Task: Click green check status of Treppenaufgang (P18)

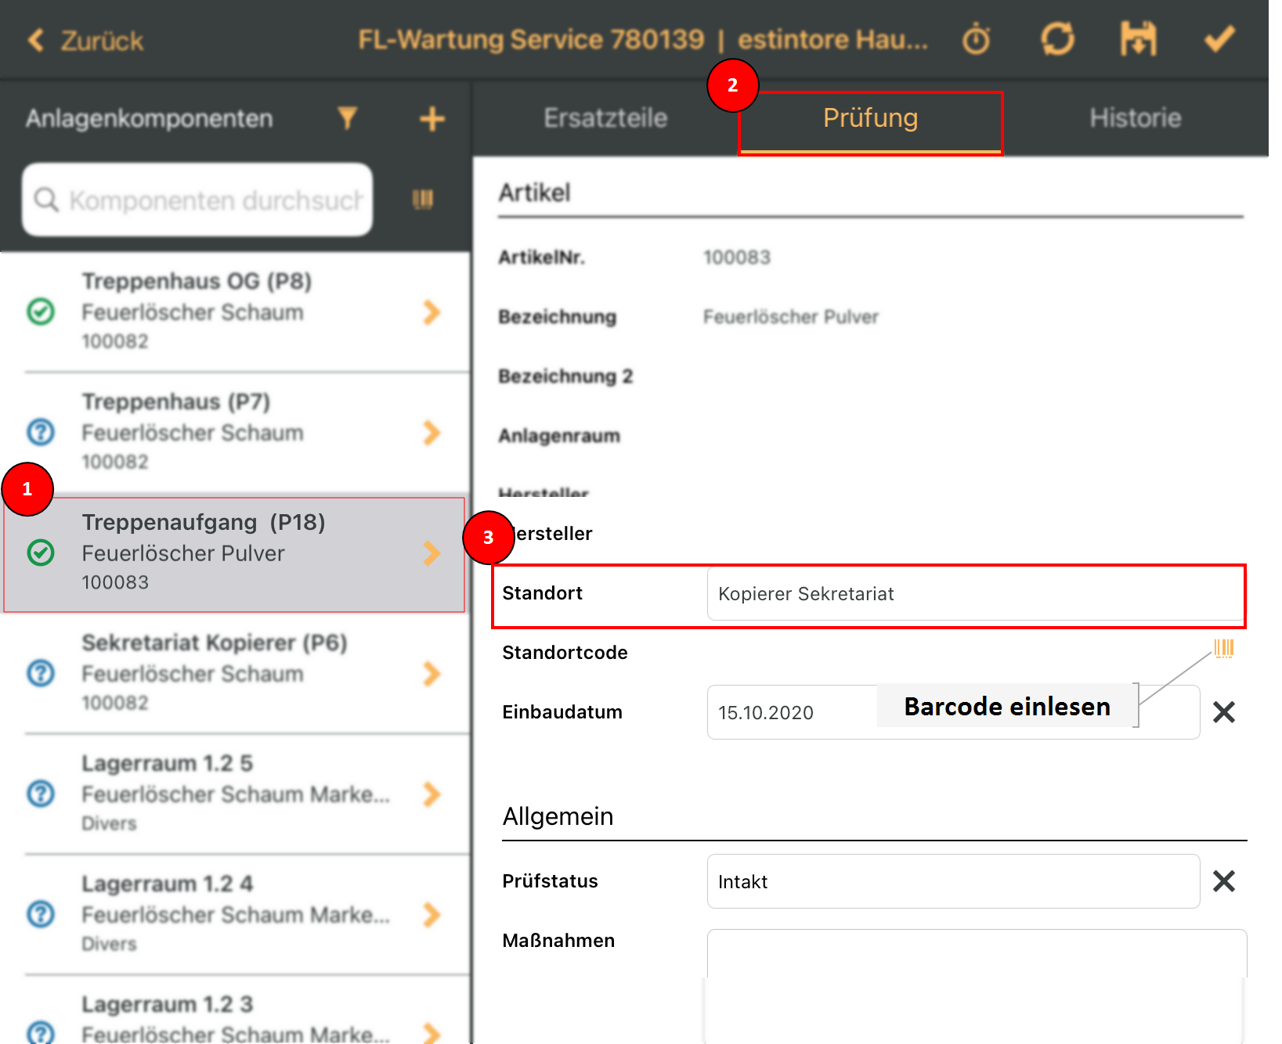Action: [x=41, y=553]
